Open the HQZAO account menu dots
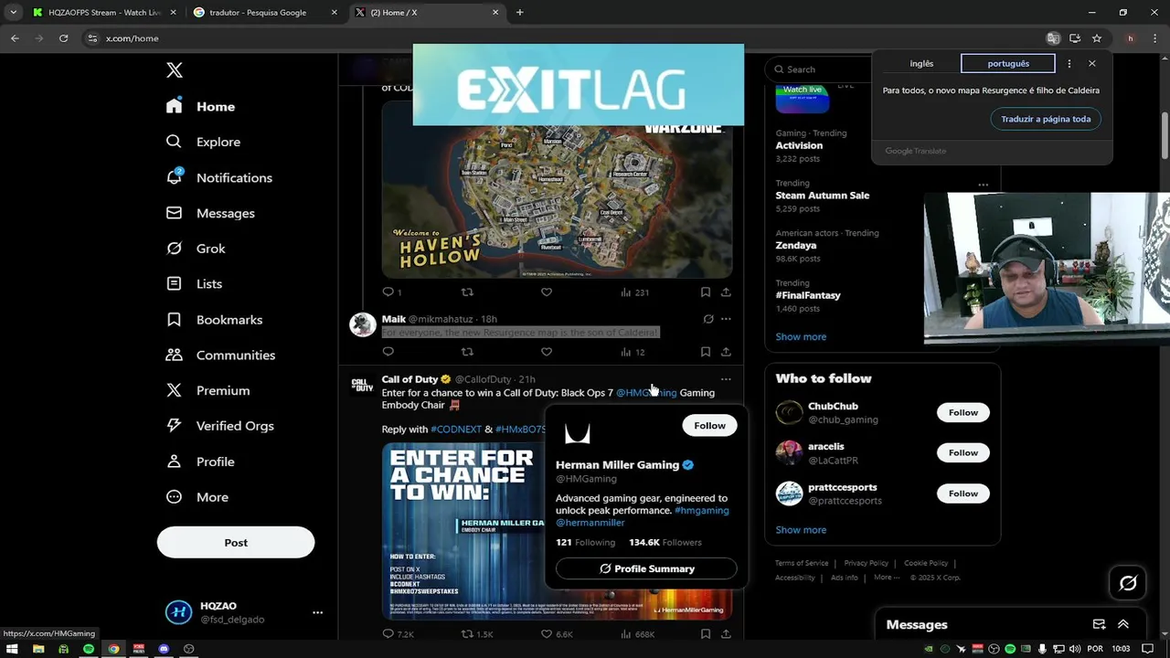 317,612
